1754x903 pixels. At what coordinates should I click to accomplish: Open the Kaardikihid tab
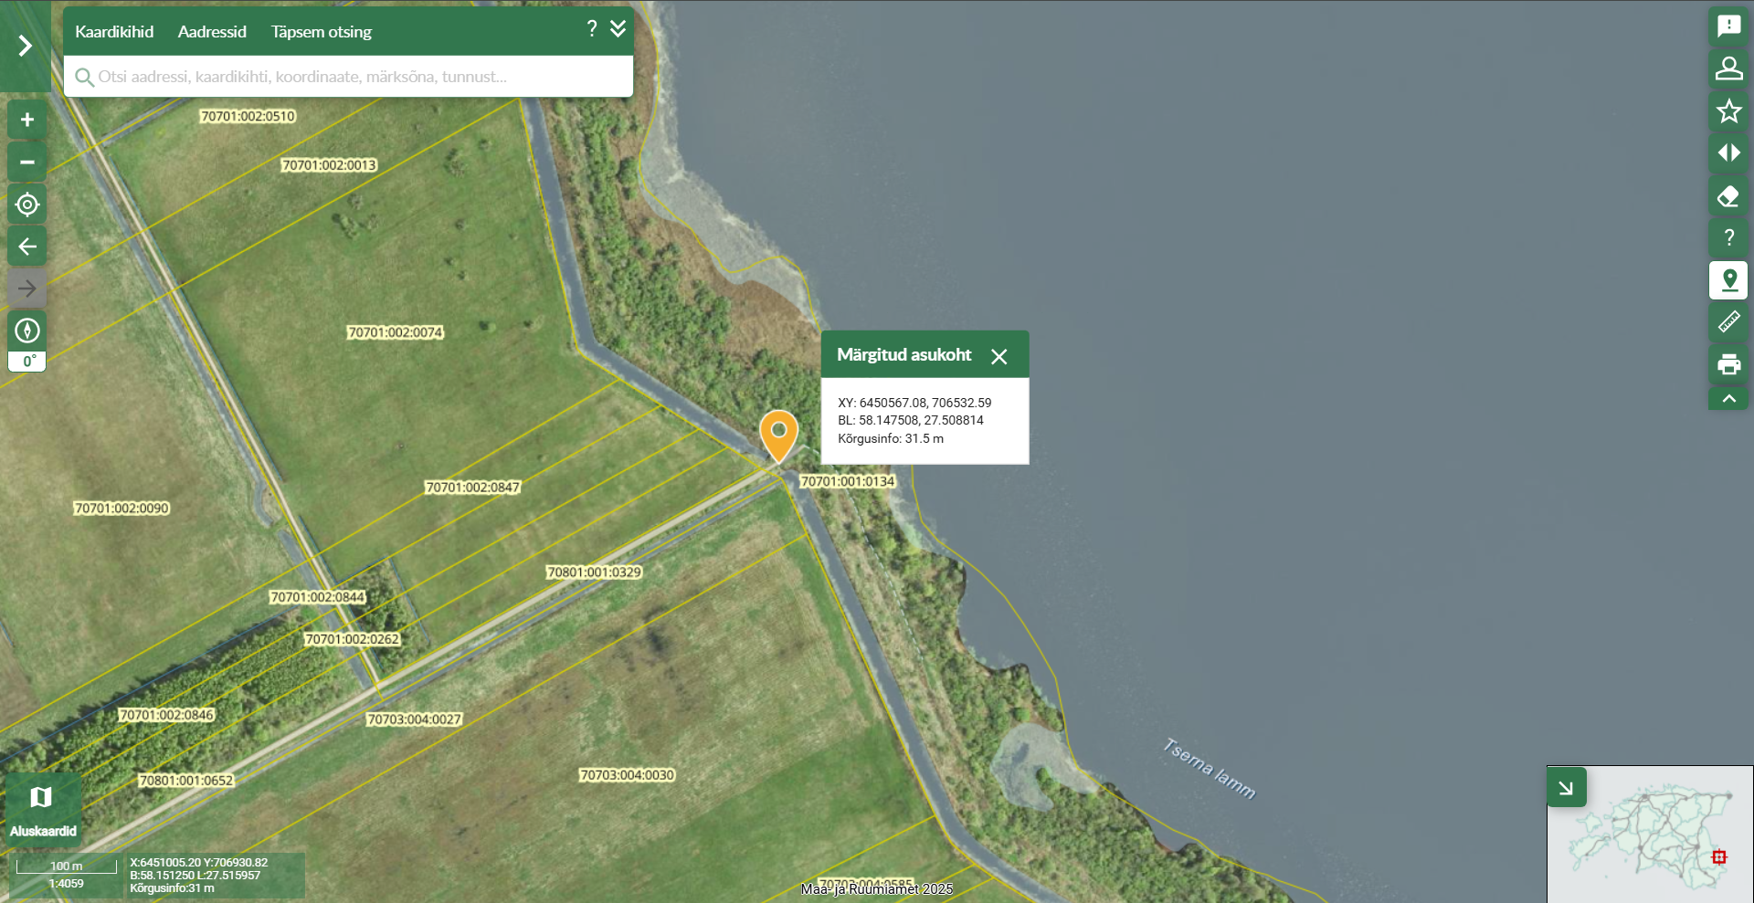(x=114, y=32)
